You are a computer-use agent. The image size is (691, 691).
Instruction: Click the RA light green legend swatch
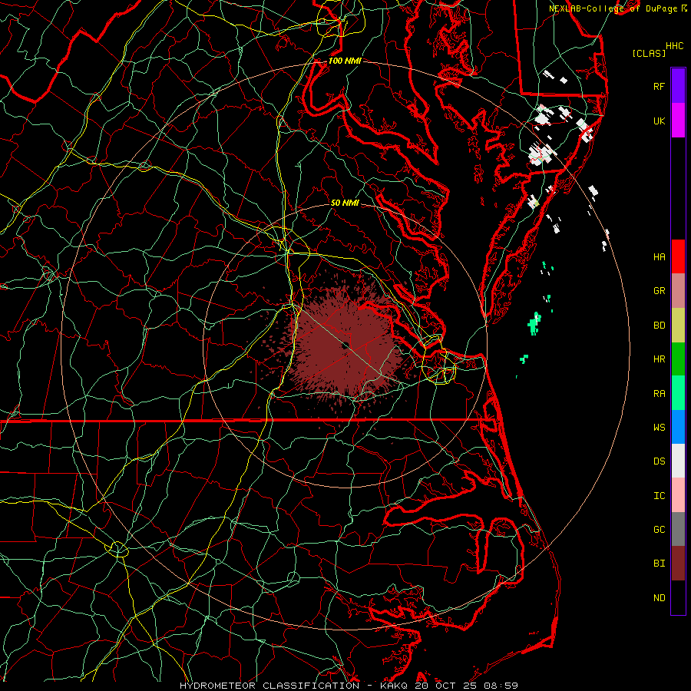pyautogui.click(x=678, y=393)
